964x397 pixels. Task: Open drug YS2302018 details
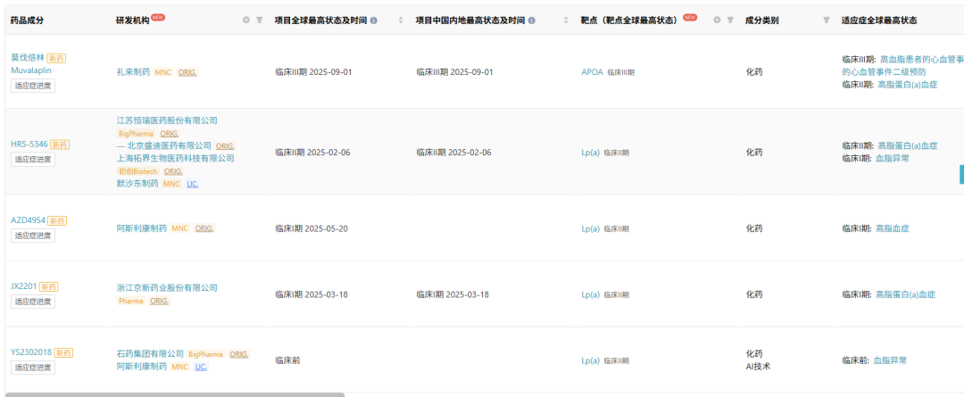click(31, 352)
